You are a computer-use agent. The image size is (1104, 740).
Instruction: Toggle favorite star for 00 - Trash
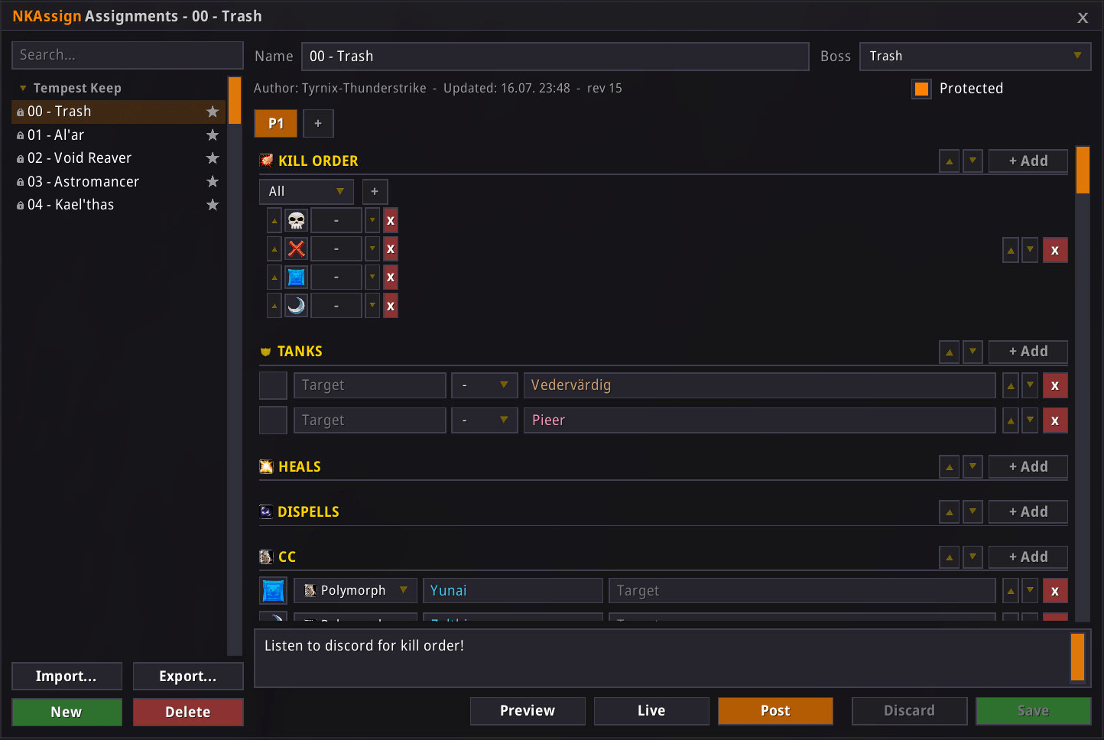click(x=213, y=112)
